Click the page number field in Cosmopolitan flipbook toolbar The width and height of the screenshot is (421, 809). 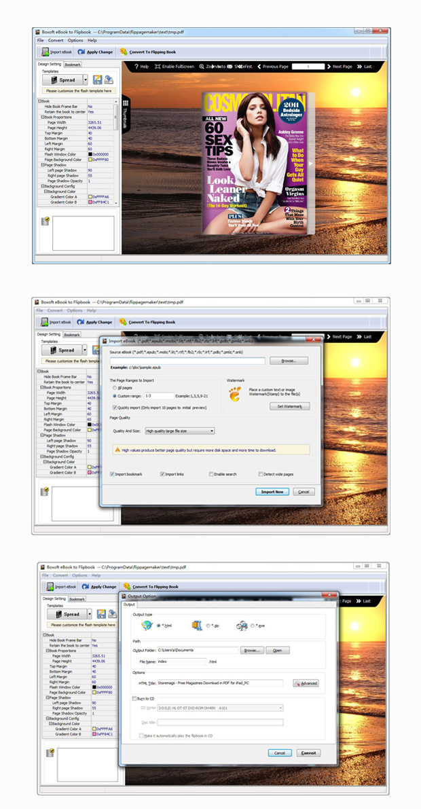pos(308,67)
